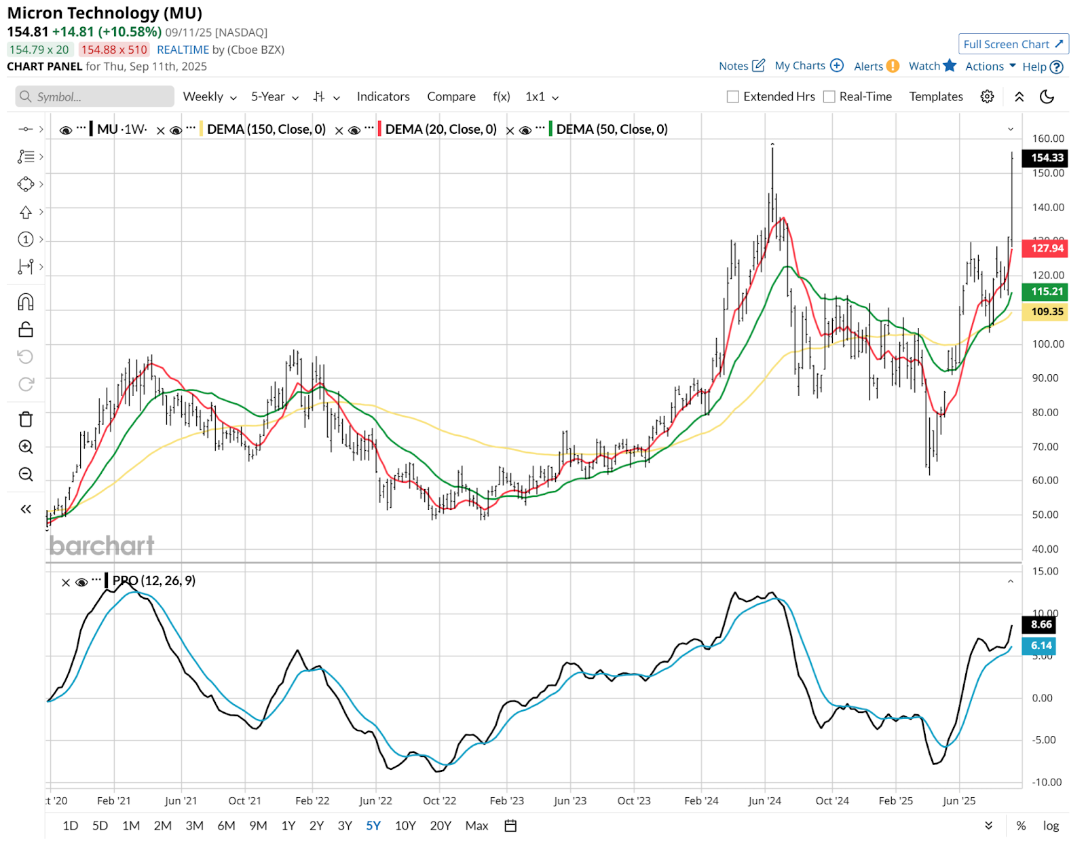Select the circled number 1 tool
This screenshot has width=1086, height=850.
tap(25, 239)
